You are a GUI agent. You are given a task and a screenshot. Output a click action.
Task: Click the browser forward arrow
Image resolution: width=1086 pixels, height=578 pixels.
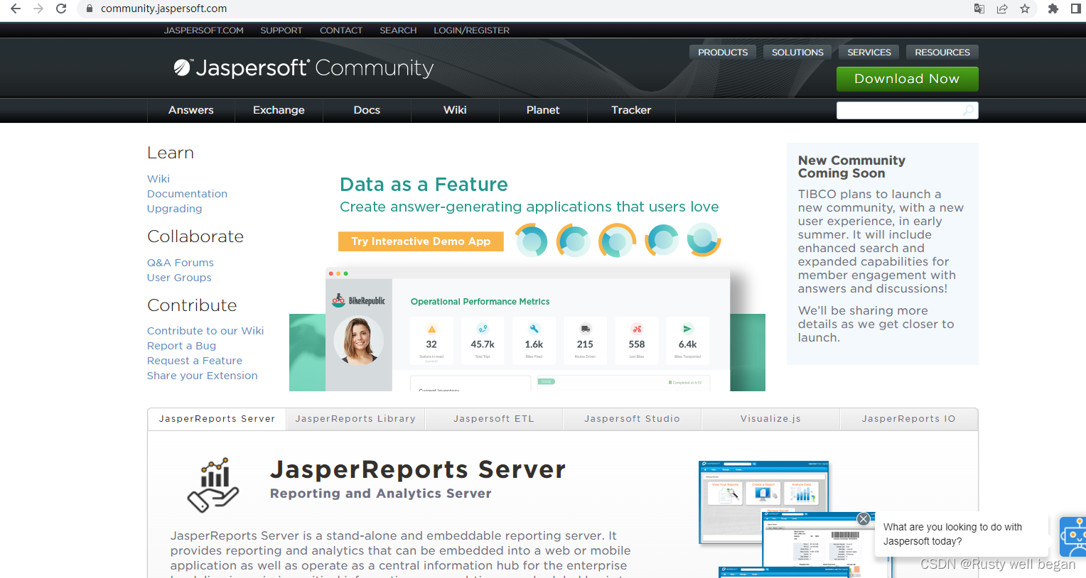point(38,9)
